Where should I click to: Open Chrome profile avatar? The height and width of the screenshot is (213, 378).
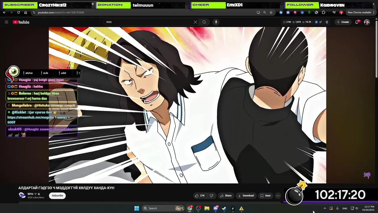coord(341,12)
